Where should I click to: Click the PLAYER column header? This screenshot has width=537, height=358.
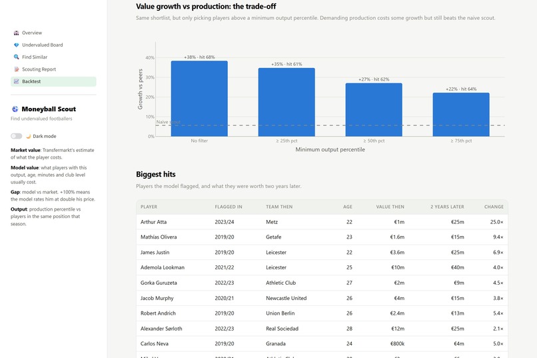point(149,207)
